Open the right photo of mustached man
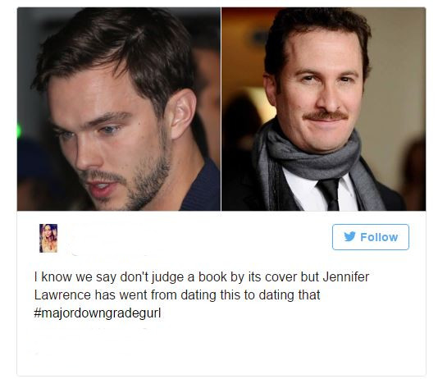 [x=323, y=109]
